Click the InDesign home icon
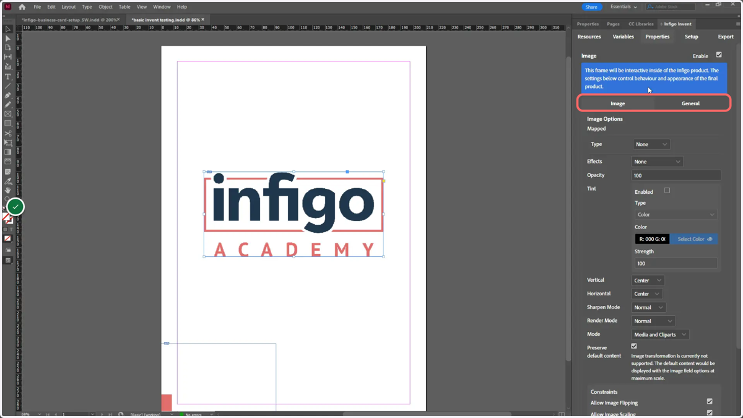The image size is (743, 418). coord(22,7)
